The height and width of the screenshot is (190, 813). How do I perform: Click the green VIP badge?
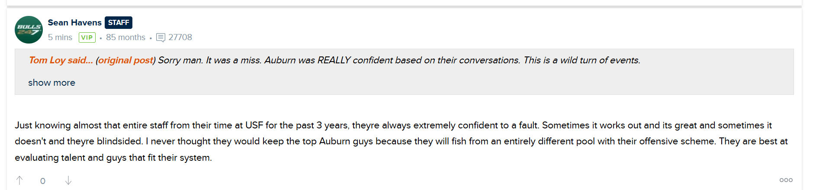coord(87,37)
